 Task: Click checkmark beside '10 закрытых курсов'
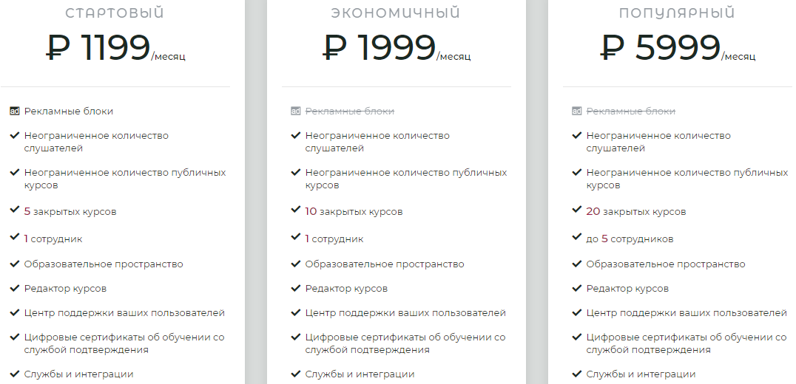tap(295, 210)
